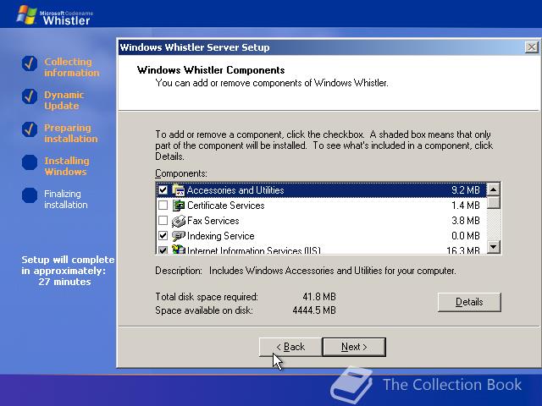Open Details for the selected component
This screenshot has width=542, height=406.
pyautogui.click(x=469, y=302)
